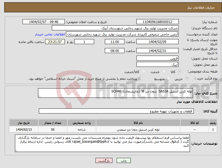Click the resize handle of the buyer notes box

[x=16, y=151]
